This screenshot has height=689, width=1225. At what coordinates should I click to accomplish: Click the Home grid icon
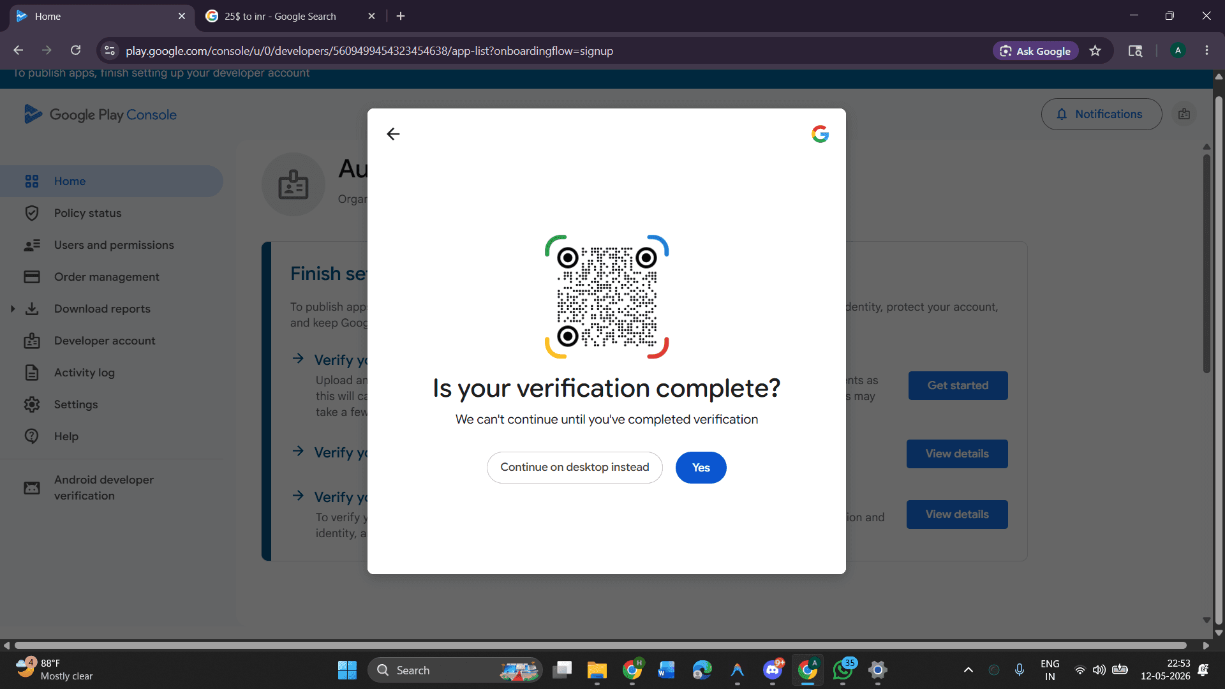tap(32, 181)
